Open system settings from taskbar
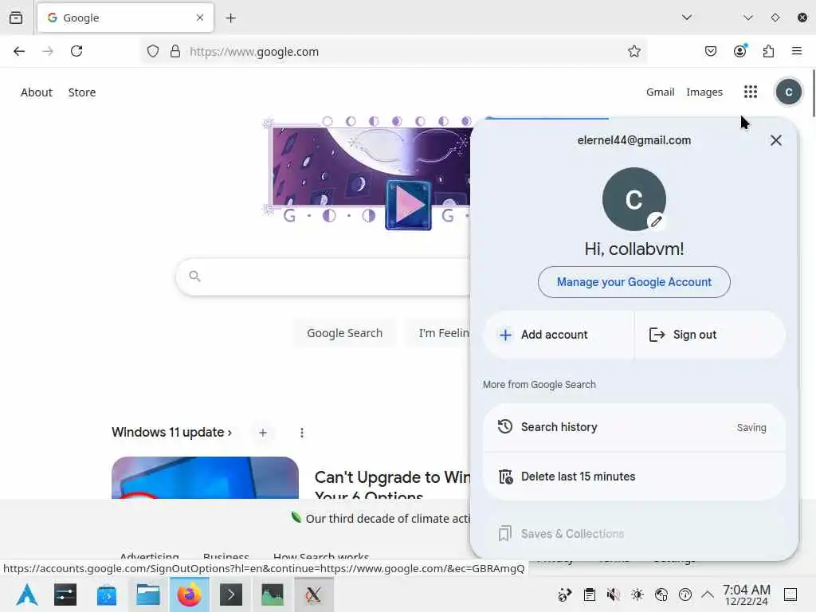 tap(65, 594)
